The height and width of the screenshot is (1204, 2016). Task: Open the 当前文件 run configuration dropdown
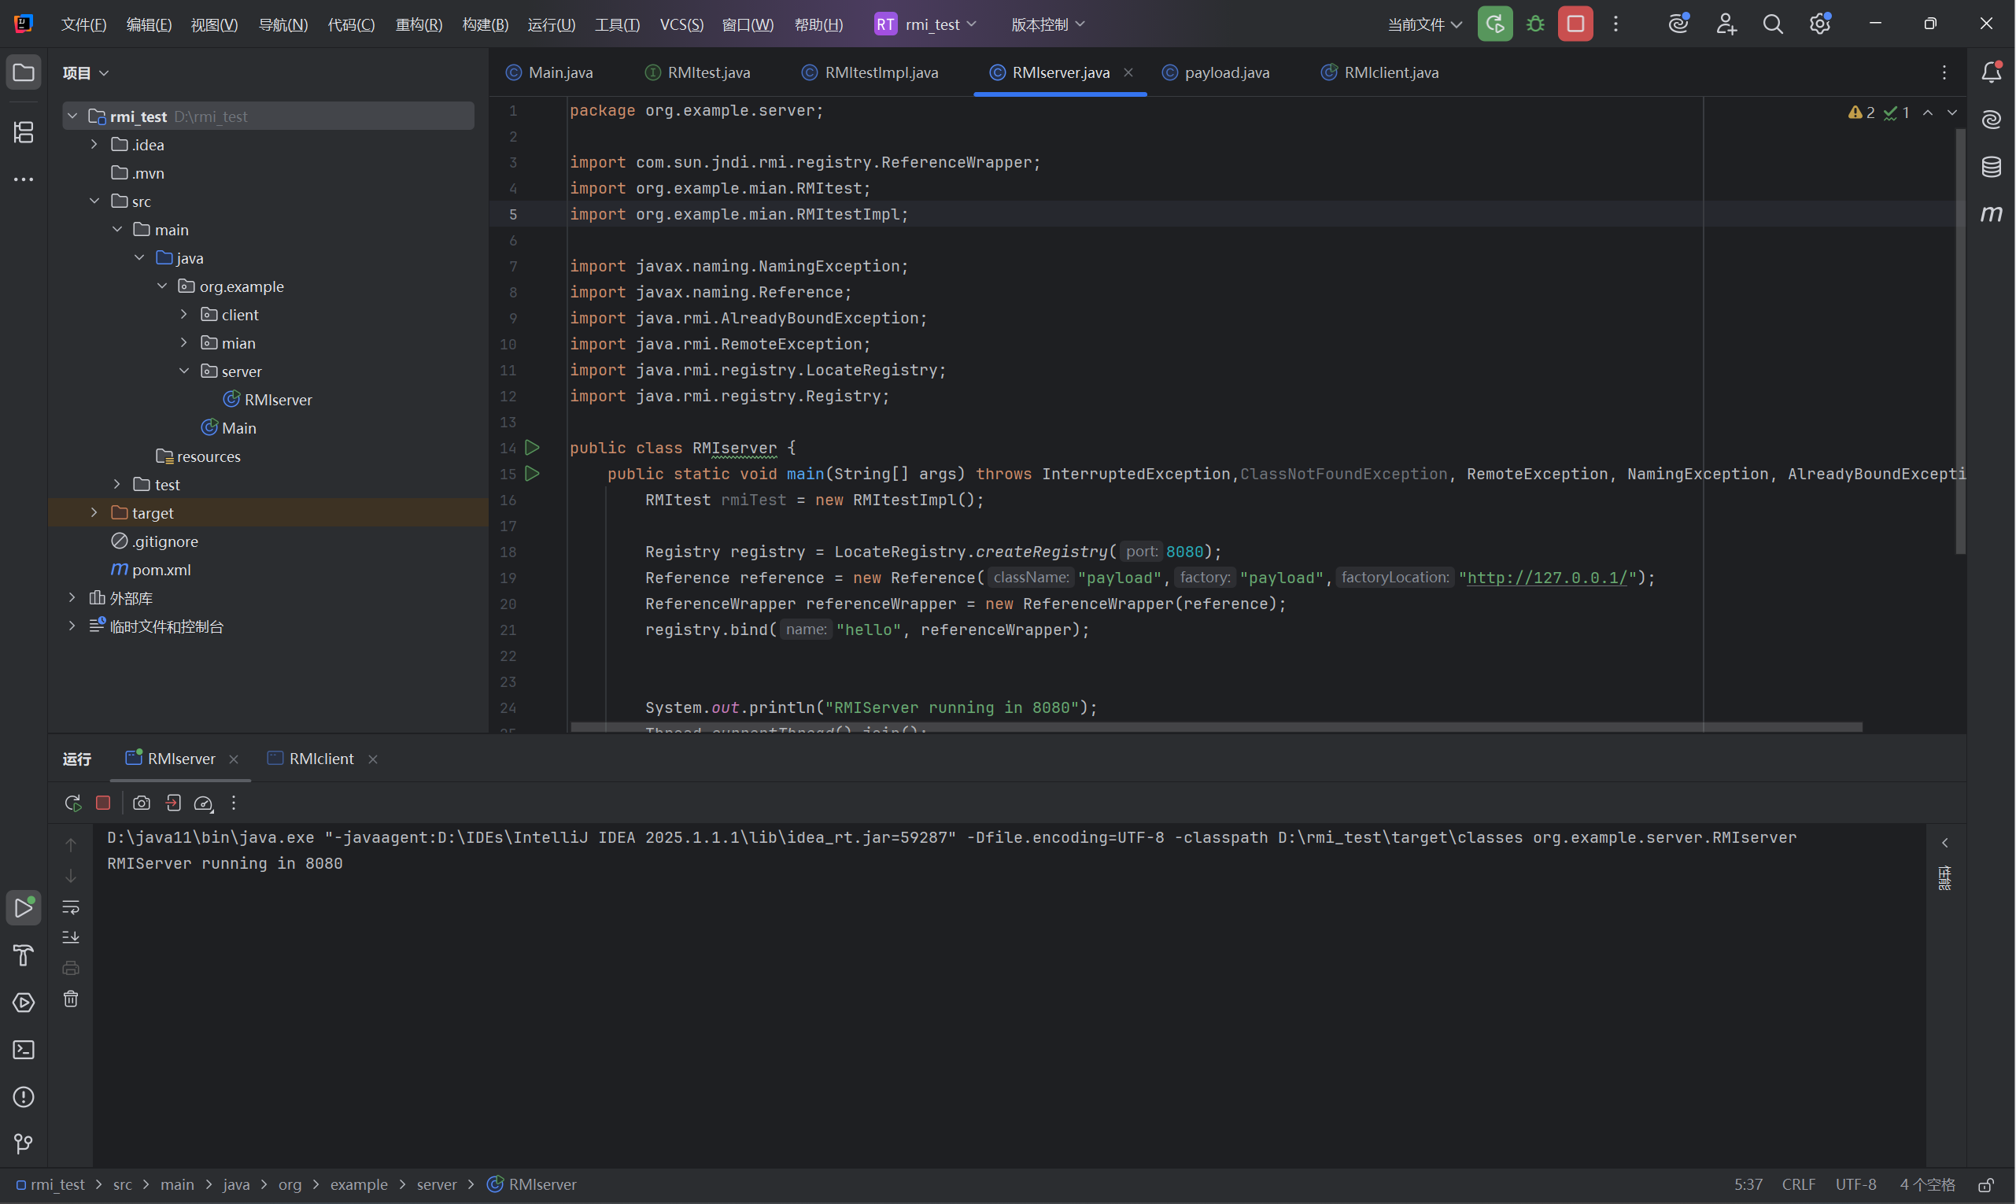1424,24
